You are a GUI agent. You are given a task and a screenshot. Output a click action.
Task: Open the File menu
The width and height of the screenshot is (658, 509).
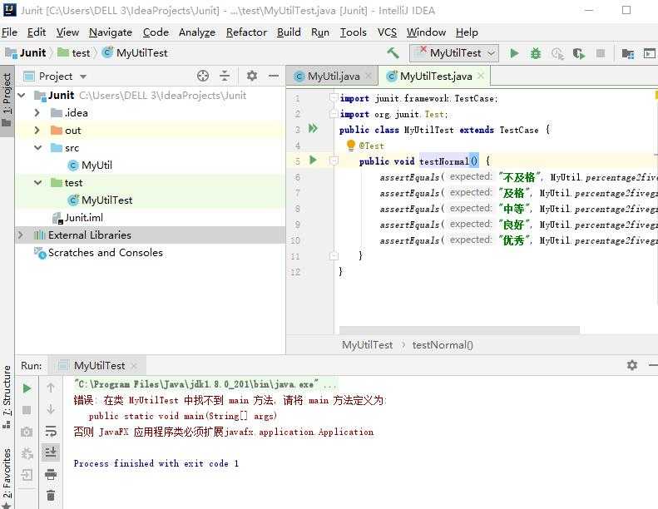pos(9,32)
